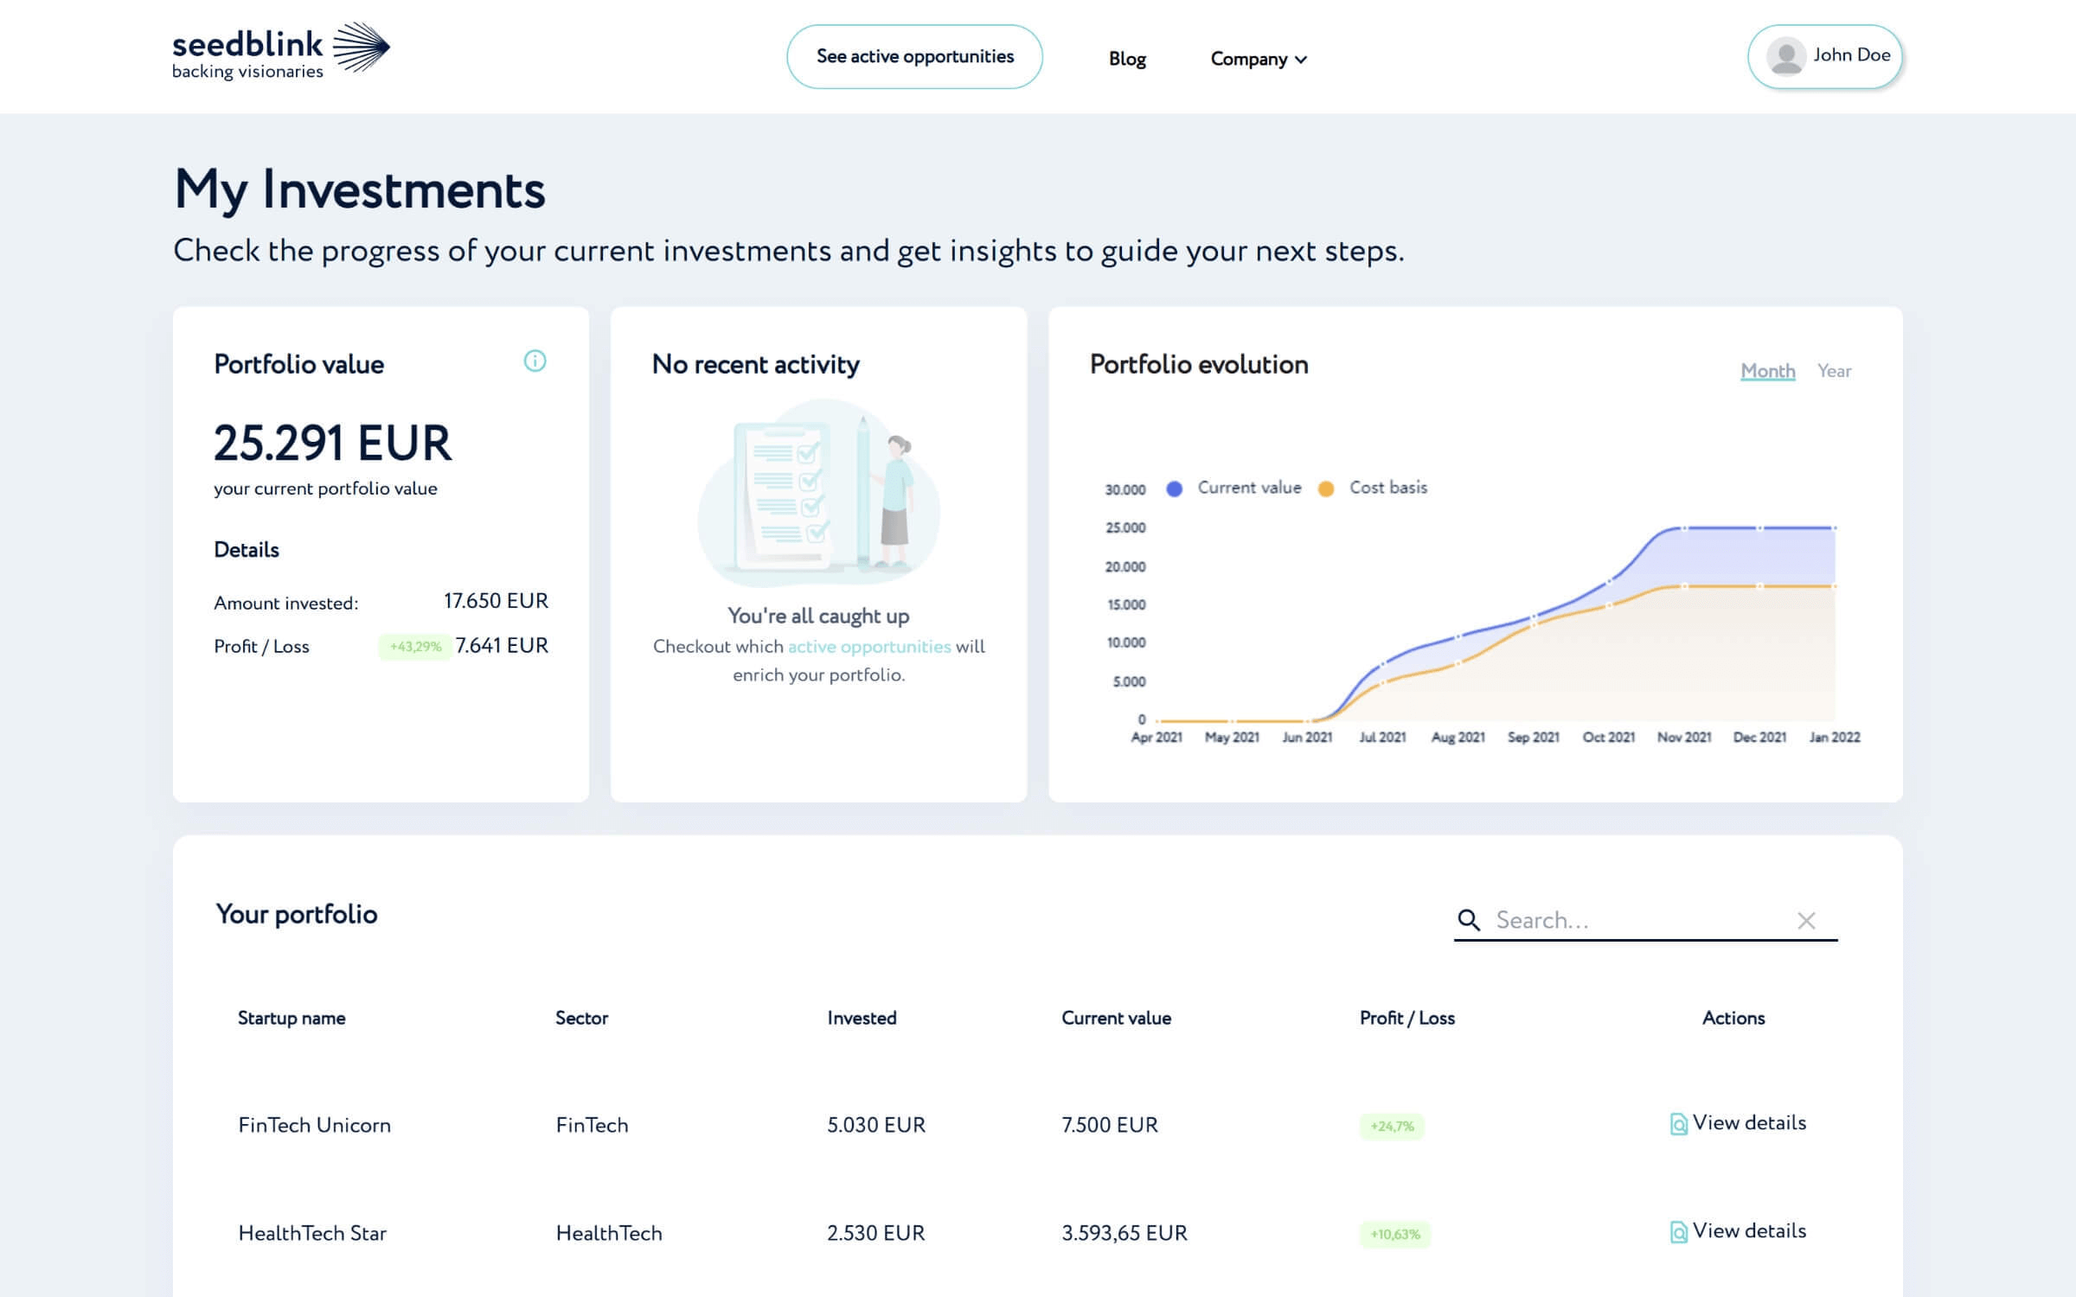Click HealthTech Star view details icon

point(1678,1231)
